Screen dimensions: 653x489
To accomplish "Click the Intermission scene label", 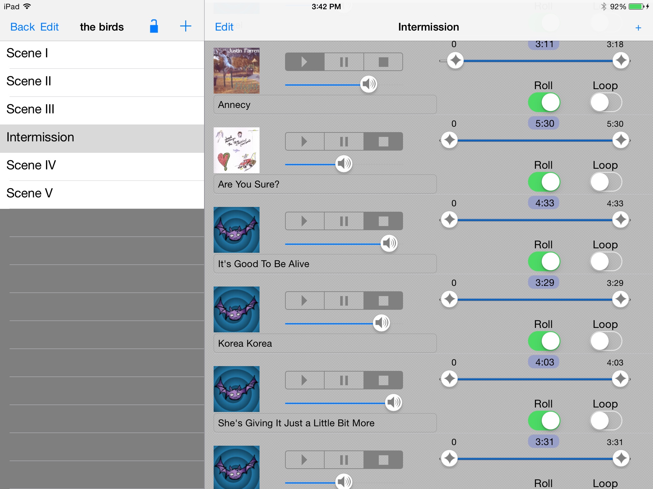I will (x=40, y=137).
